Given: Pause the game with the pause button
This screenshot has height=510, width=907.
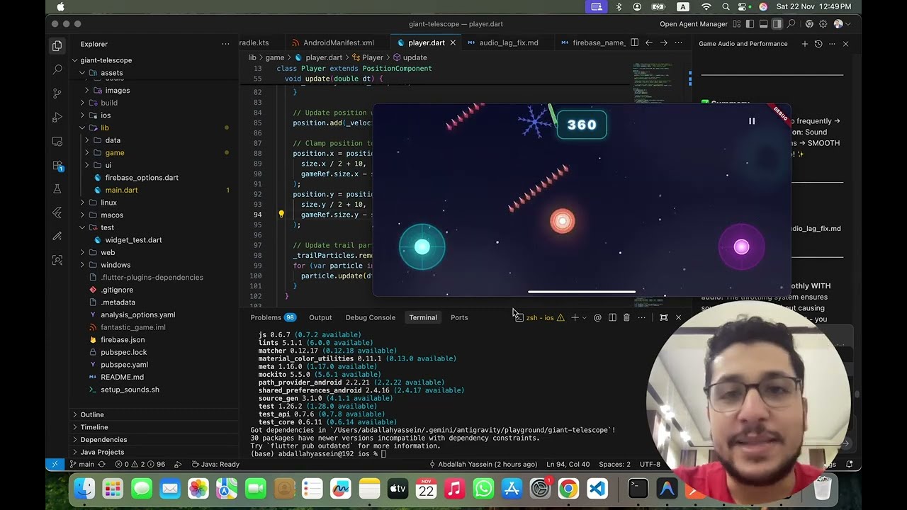Looking at the screenshot, I should [x=752, y=121].
